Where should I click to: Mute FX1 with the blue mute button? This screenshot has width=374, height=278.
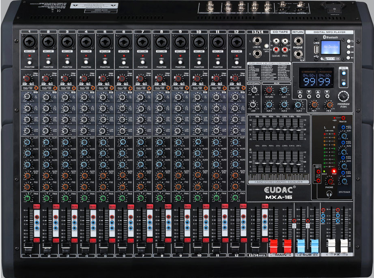(x=344, y=73)
